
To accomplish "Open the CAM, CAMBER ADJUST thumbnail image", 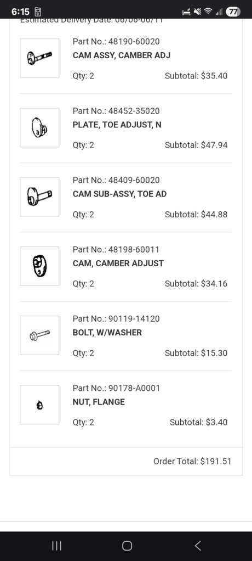I will click(39, 266).
